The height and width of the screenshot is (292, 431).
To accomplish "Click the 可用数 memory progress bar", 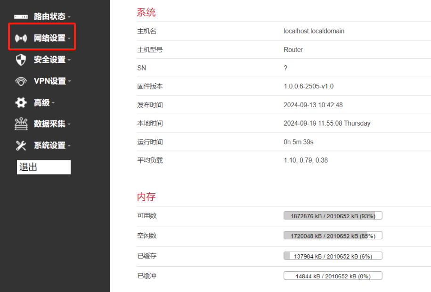I will pos(333,215).
